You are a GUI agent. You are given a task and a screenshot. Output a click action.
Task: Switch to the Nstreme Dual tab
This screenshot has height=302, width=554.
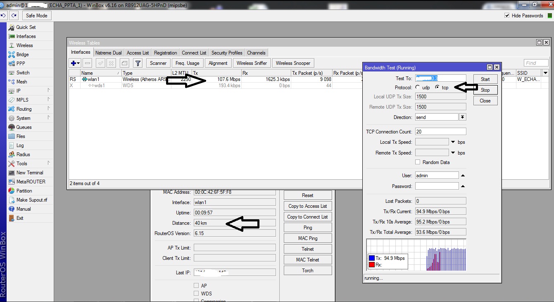[108, 53]
